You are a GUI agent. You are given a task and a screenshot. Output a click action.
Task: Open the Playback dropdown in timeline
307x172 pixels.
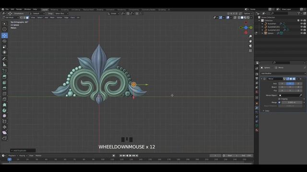pos(13,156)
